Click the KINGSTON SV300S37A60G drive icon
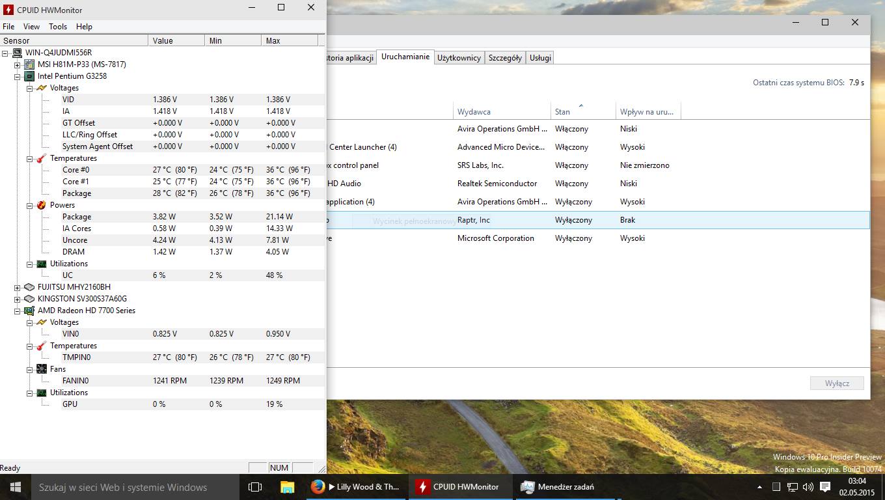The height and width of the screenshot is (500, 885). 29,299
